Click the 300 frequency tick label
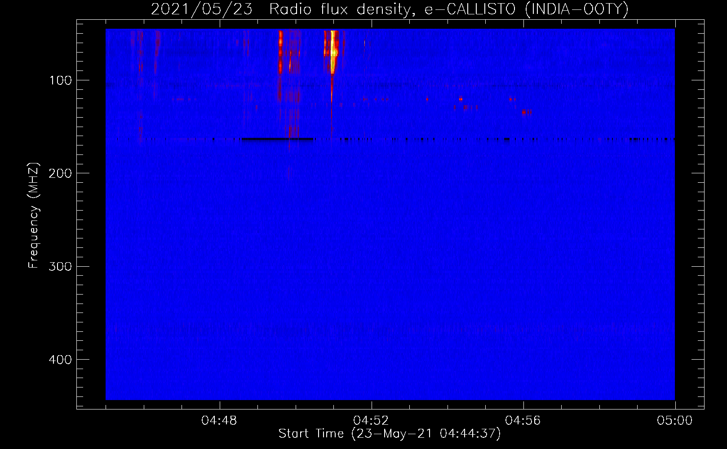This screenshot has width=727, height=449. click(x=61, y=266)
